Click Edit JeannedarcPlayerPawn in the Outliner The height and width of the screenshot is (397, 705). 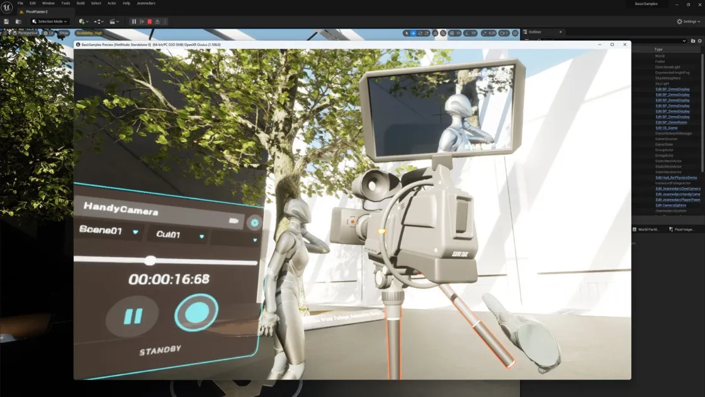[x=677, y=200]
